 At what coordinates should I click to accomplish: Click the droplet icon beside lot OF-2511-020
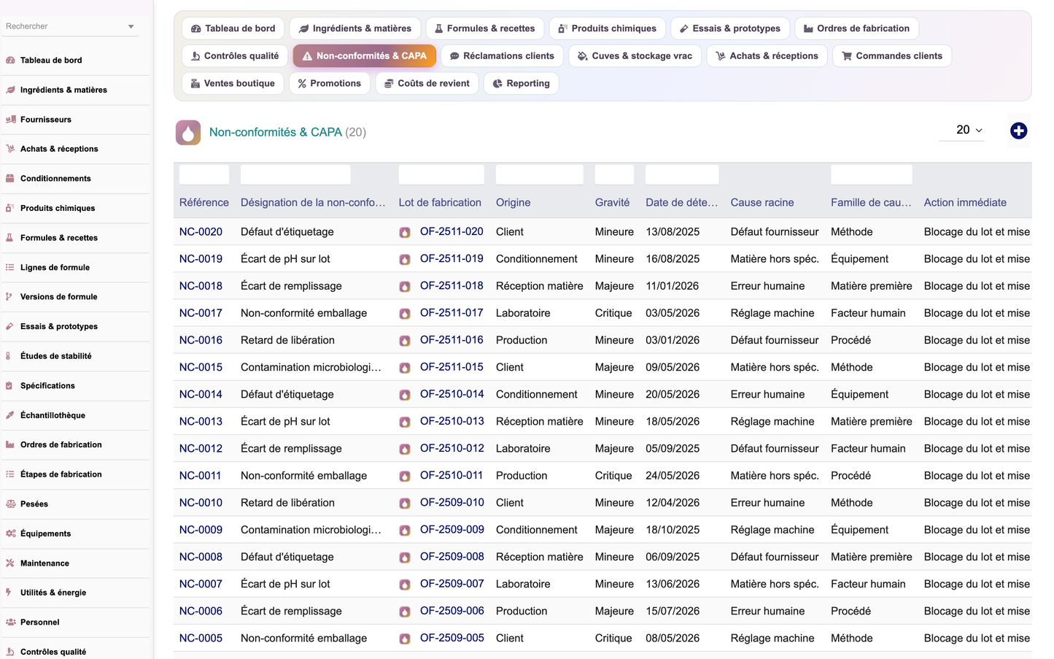tap(405, 233)
